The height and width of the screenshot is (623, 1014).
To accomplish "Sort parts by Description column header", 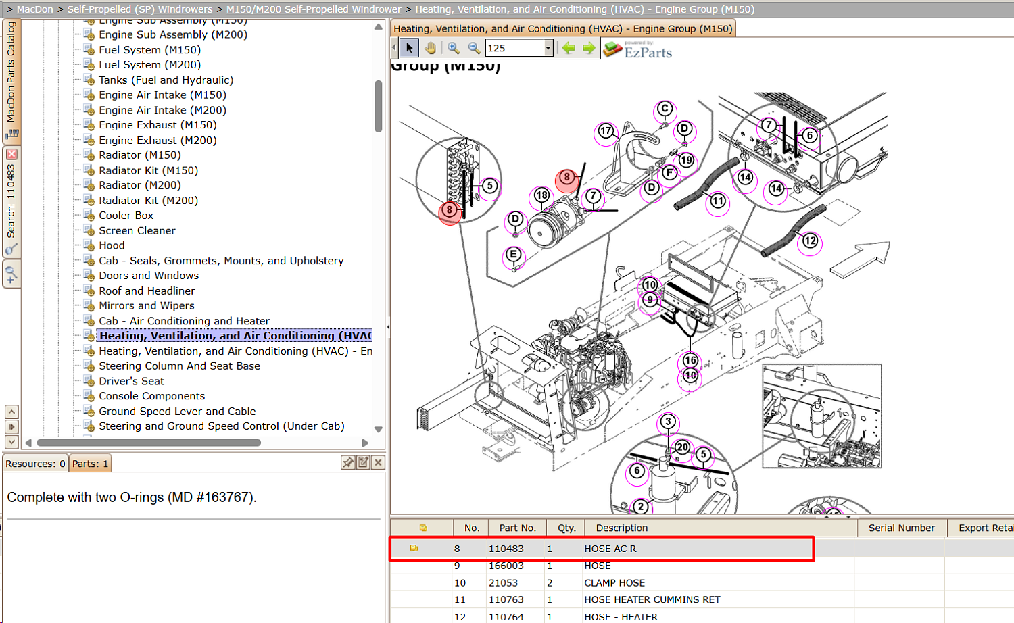I will tap(721, 528).
